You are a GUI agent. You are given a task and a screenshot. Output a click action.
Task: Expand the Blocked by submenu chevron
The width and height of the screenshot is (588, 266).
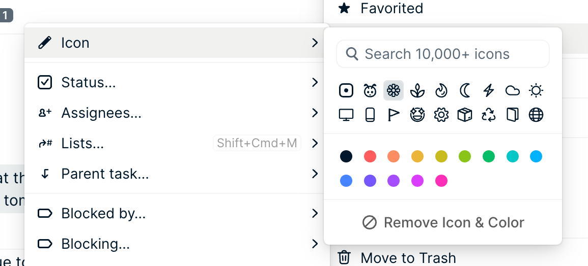pos(315,214)
